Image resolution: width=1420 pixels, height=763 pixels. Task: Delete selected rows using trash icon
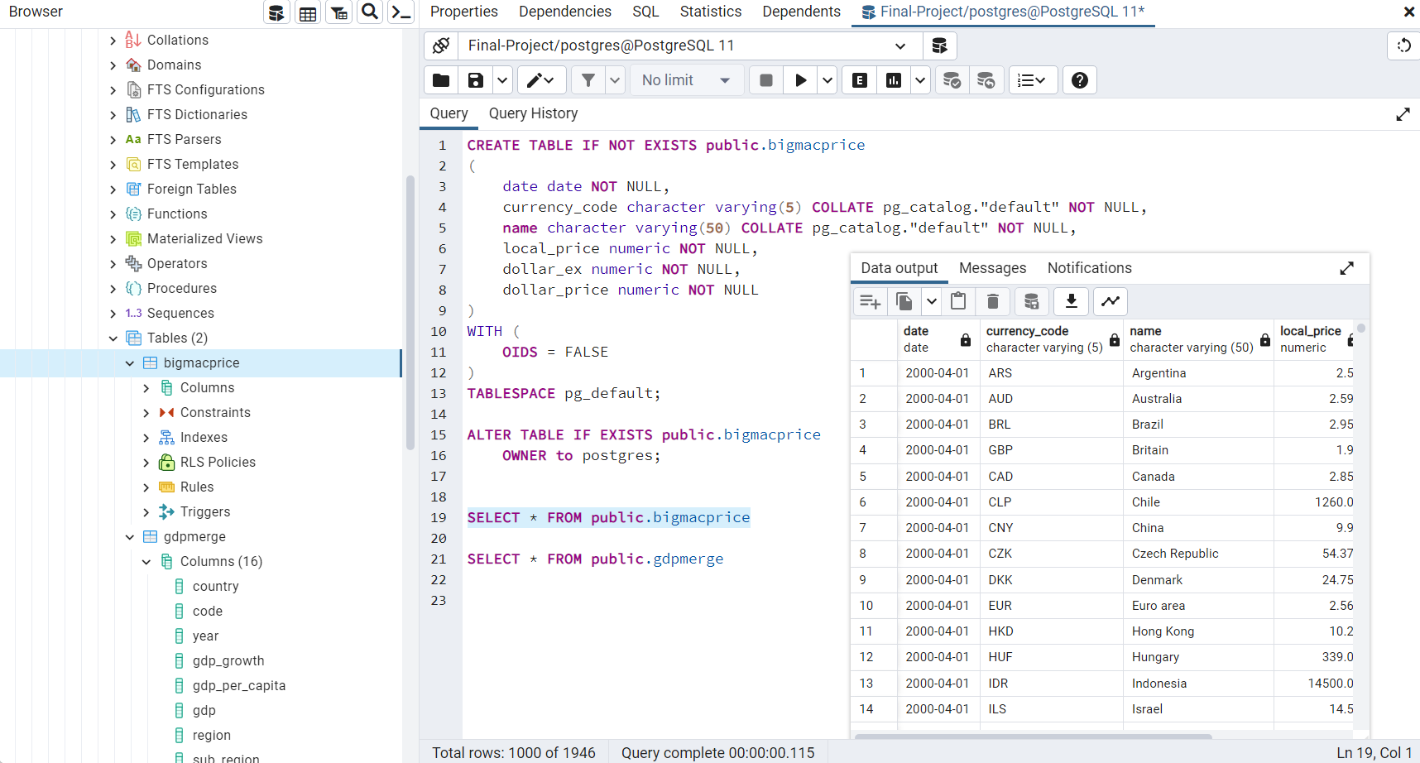click(993, 301)
